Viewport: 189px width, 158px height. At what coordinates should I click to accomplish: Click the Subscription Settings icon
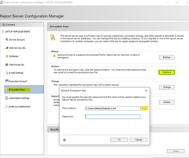coord(7,98)
